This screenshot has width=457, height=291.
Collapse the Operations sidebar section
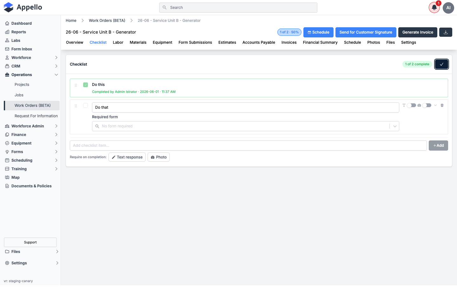pyautogui.click(x=56, y=75)
